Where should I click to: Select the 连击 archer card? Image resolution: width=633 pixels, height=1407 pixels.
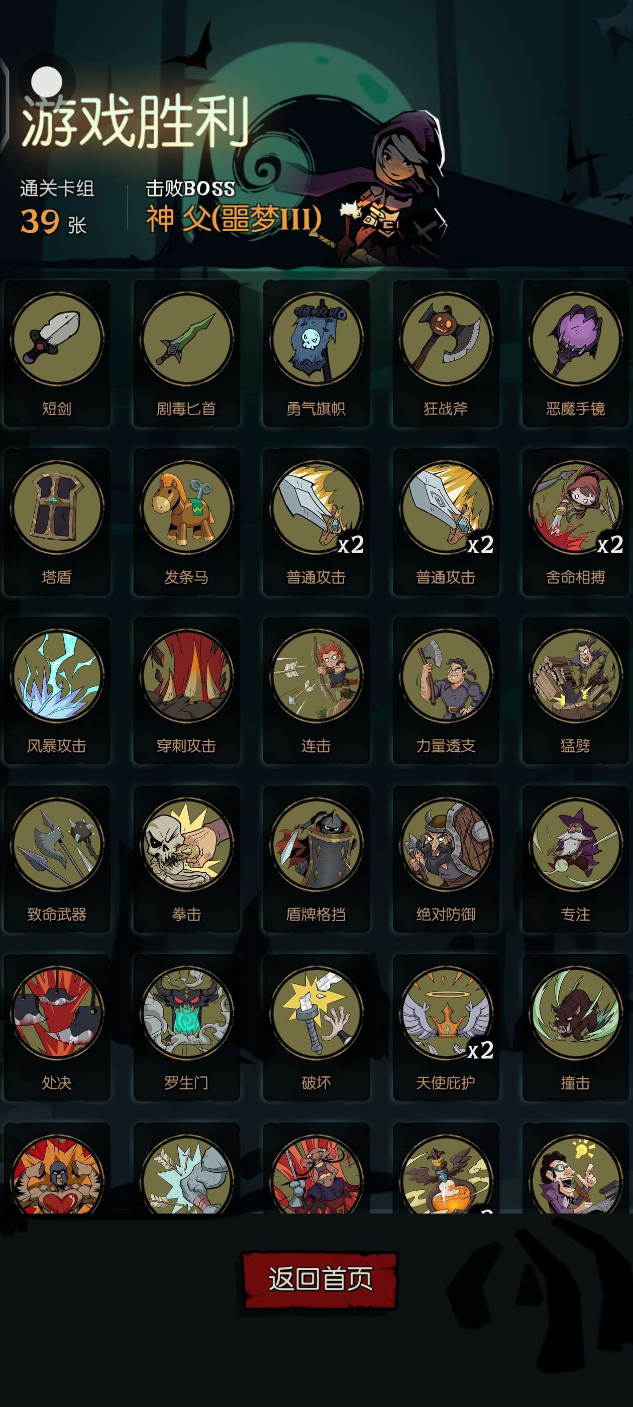tap(316, 690)
